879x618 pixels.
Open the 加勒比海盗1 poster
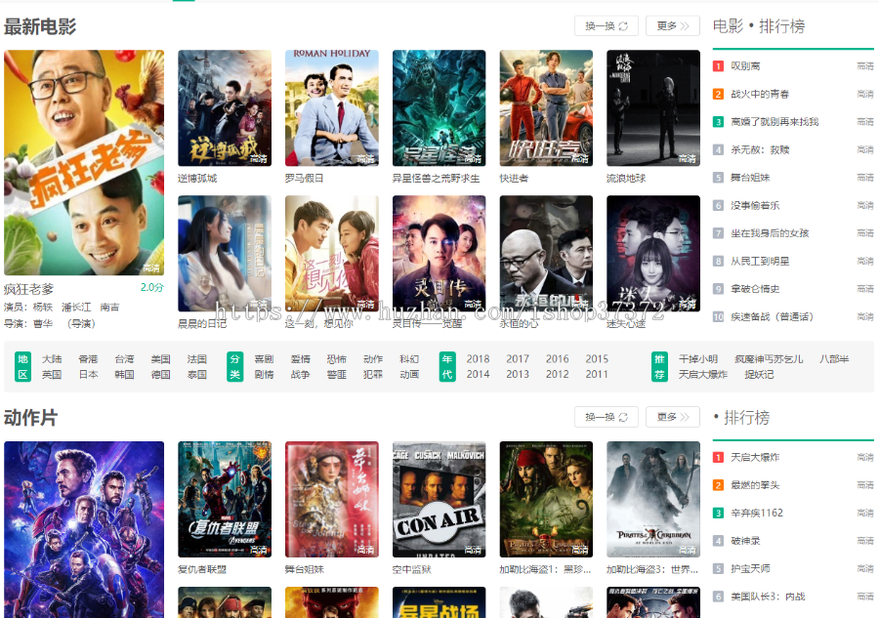coord(546,499)
